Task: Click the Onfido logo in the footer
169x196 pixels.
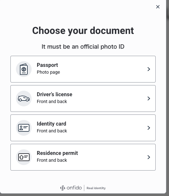Action: [71, 188]
